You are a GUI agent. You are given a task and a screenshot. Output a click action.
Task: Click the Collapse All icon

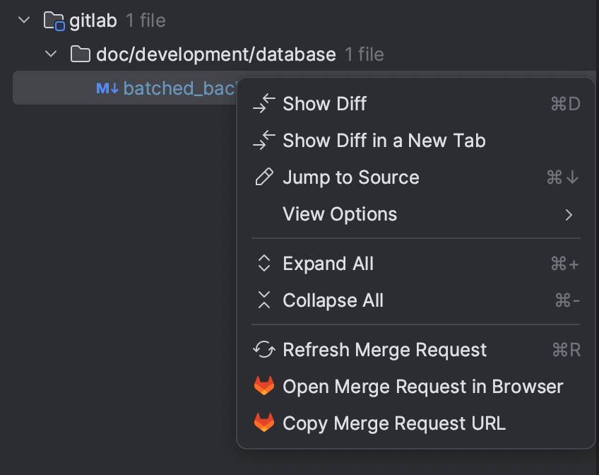coord(263,300)
